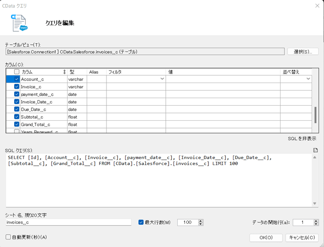Click the フィルタ column header
This screenshot has height=247, width=324.
[x=136, y=72]
